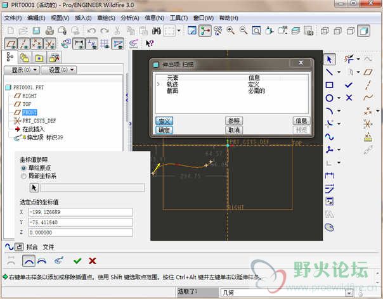383x299 pixels.
Task: Select PRT_CSYS_DEF in model tree
Action: [x=39, y=121]
